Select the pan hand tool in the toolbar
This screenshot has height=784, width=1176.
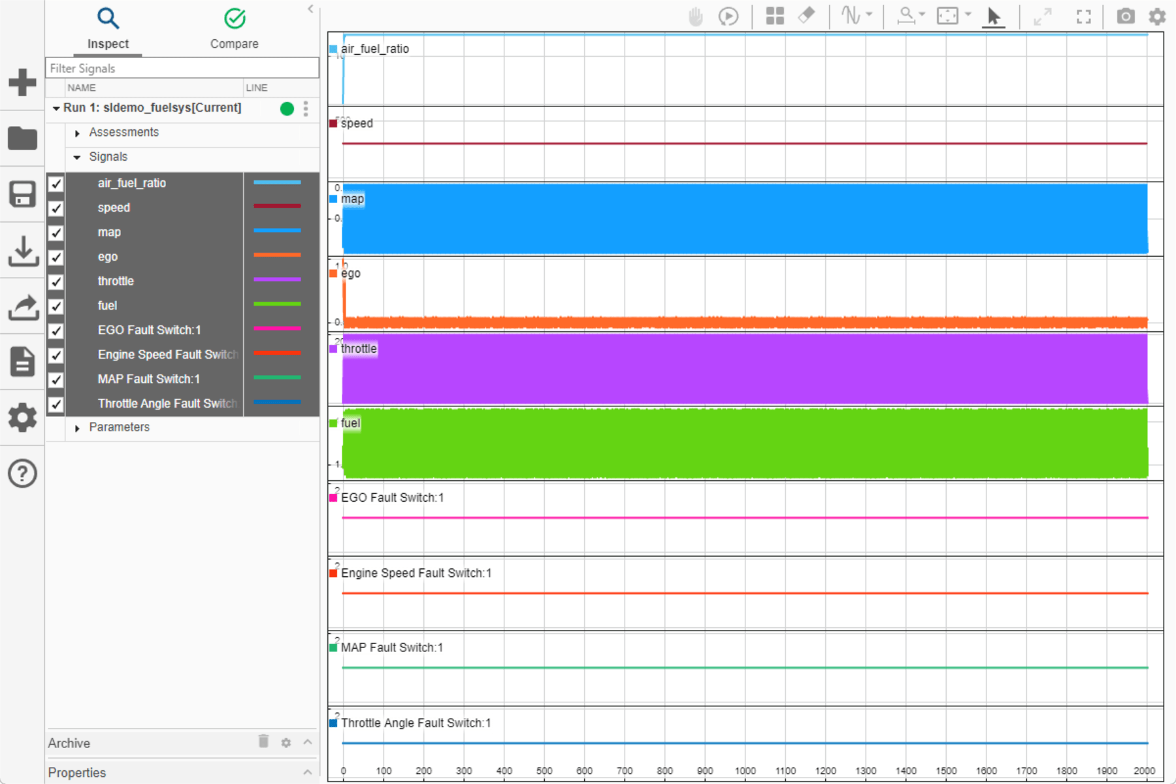click(x=696, y=16)
